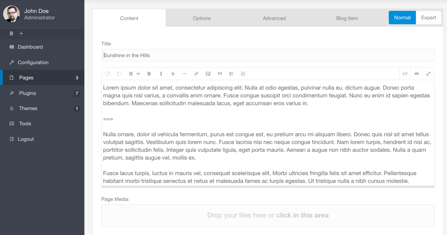Select the Normal editing mode
The height and width of the screenshot is (235, 447).
402,18
